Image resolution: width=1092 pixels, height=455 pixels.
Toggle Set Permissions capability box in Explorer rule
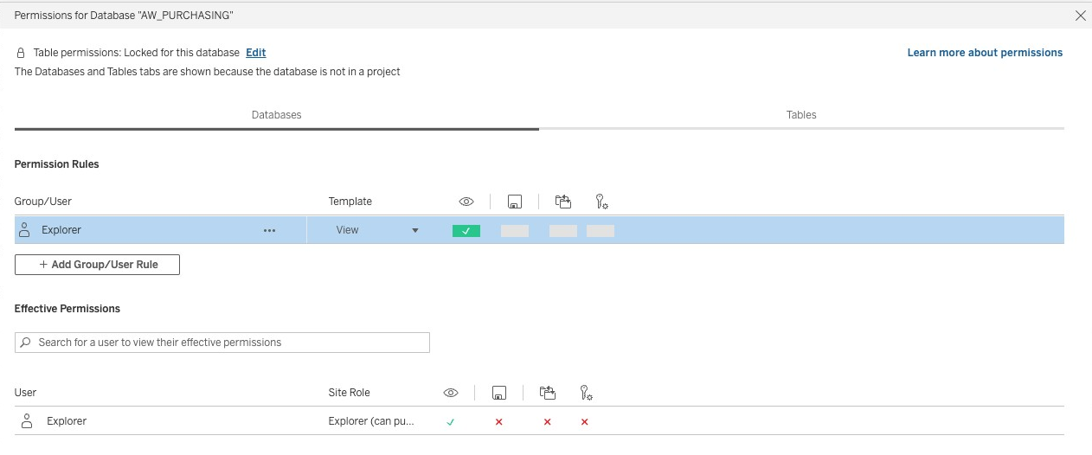[601, 231]
